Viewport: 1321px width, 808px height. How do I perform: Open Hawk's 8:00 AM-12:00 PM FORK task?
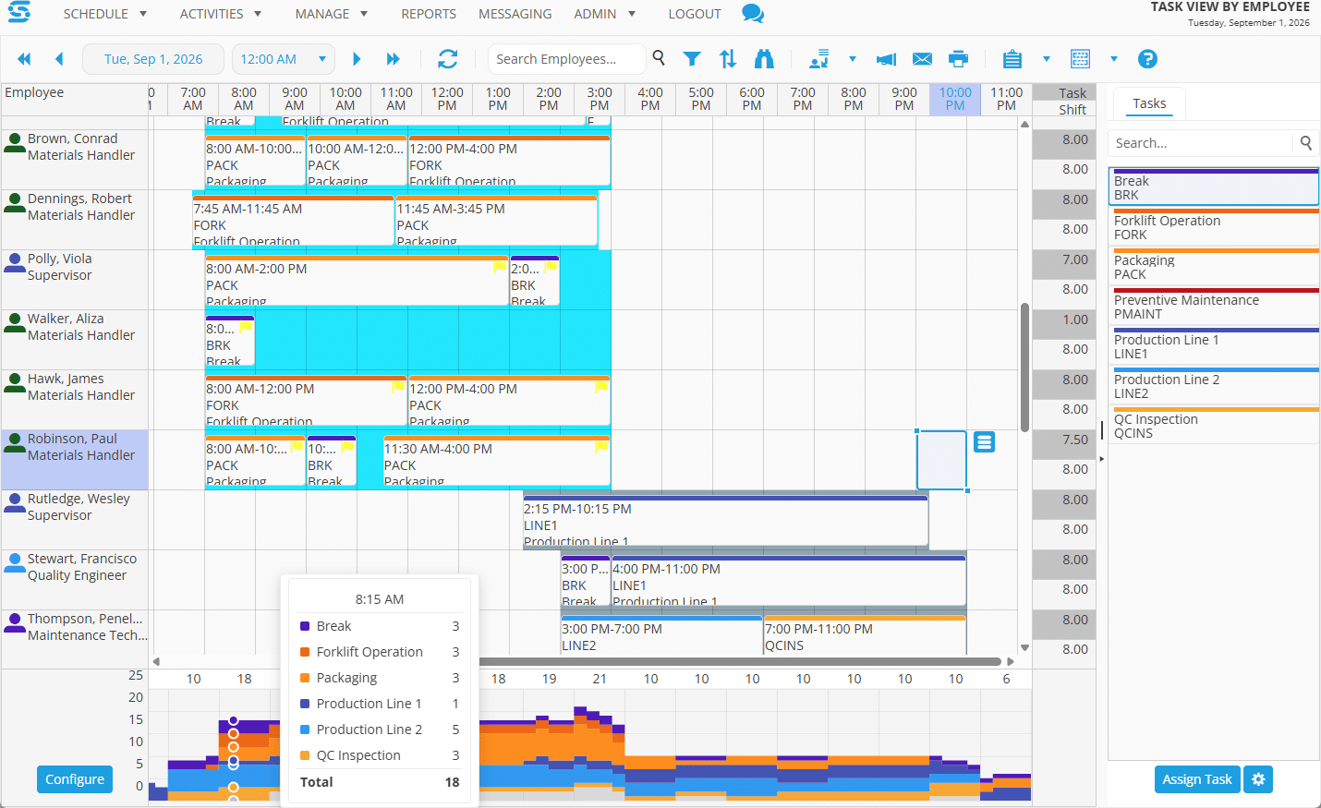click(306, 401)
